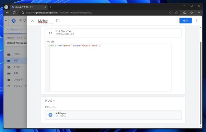This screenshot has width=206, height=132.
Task: Click the トリガー circle icon in sidebar
Action: point(9,67)
